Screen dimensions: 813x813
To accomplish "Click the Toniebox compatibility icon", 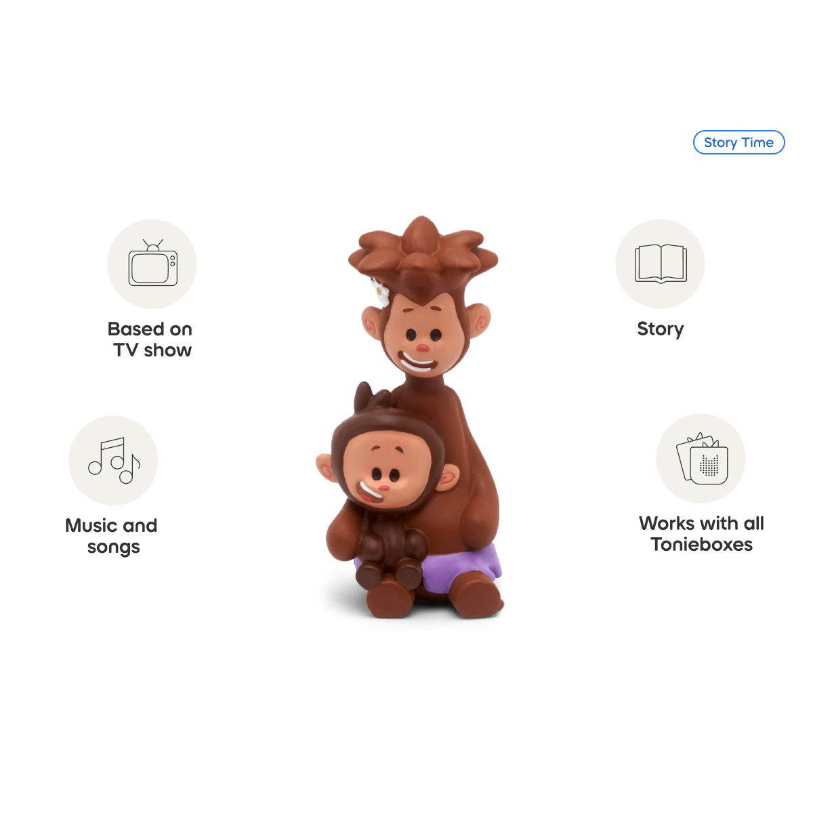I will coord(702,459).
